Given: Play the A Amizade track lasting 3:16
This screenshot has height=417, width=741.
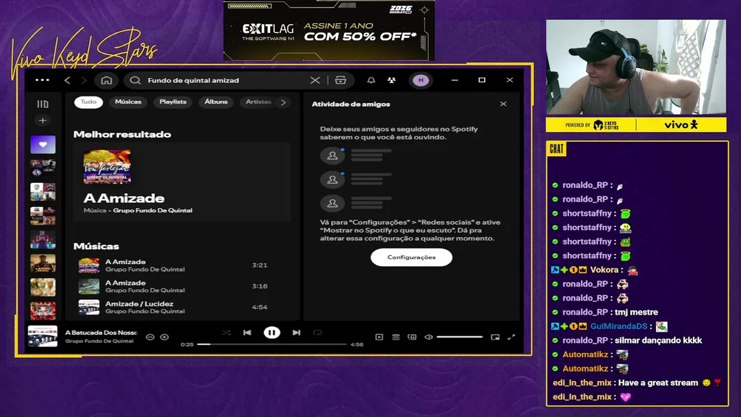Looking at the screenshot, I should (182, 286).
